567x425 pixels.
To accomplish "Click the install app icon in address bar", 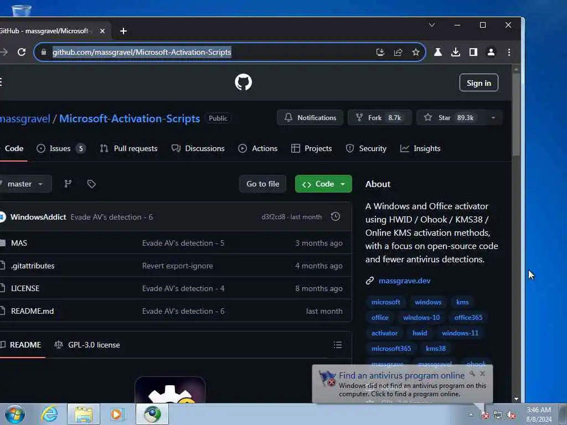I will [x=380, y=52].
